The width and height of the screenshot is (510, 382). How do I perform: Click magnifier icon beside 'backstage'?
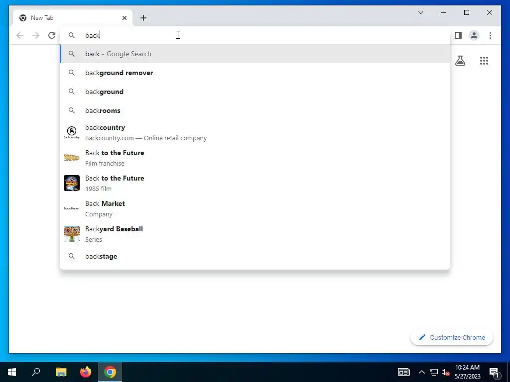click(x=72, y=256)
